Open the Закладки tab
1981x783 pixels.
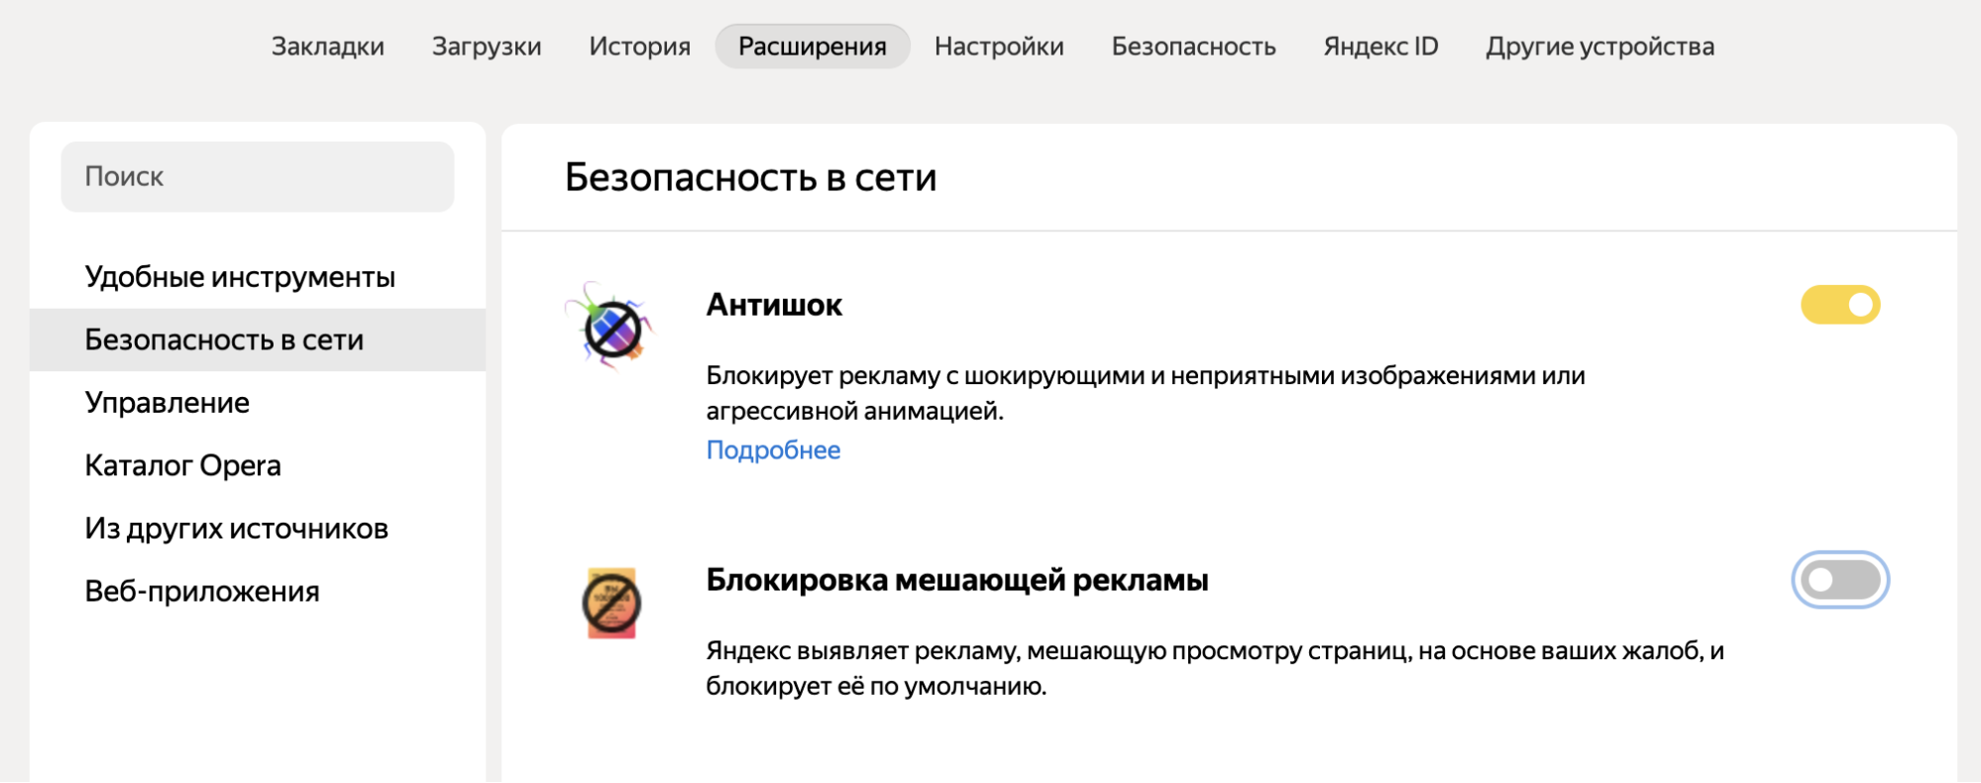click(x=328, y=47)
